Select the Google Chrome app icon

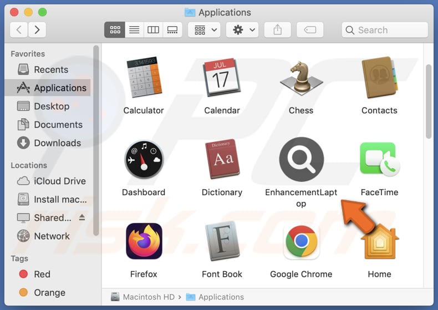302,241
